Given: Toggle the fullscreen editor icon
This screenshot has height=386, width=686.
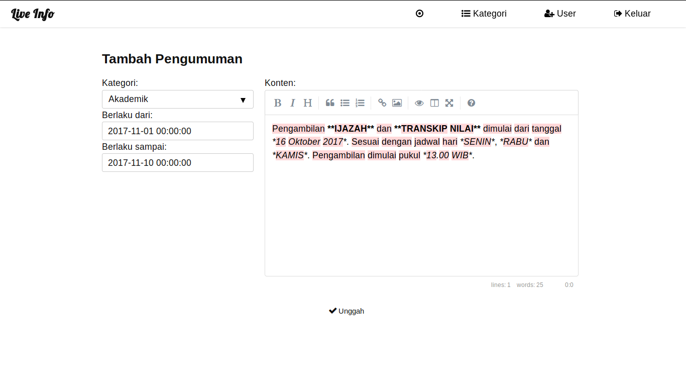Looking at the screenshot, I should 449,103.
